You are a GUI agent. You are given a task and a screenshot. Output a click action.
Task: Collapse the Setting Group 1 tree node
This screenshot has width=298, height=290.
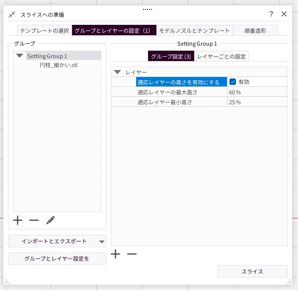[19, 56]
